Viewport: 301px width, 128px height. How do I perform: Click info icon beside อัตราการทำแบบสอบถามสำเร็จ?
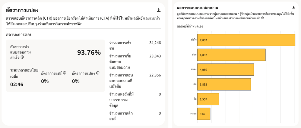pos(22,57)
